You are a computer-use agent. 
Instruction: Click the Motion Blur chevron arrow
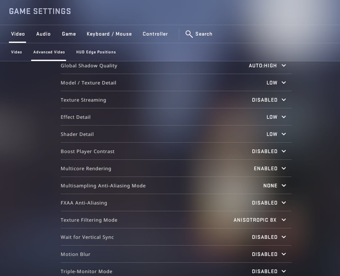tap(284, 254)
